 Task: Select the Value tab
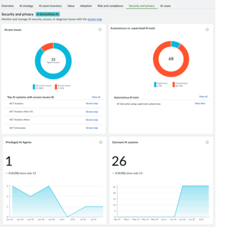(x=71, y=6)
